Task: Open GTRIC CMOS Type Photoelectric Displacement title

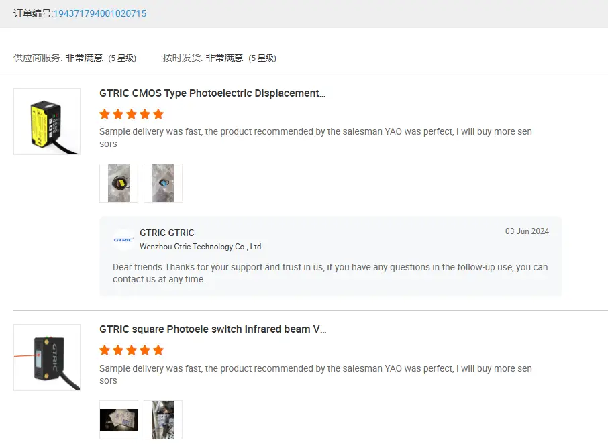Action: point(212,93)
